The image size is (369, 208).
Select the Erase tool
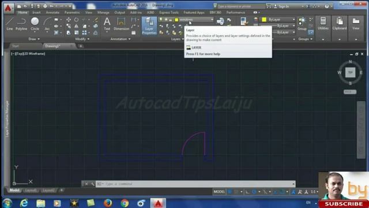click(x=96, y=20)
